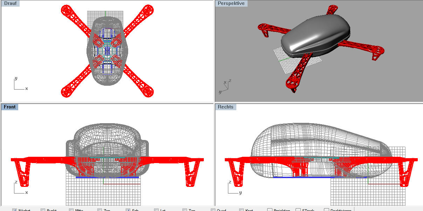Tick the Knot object snap checkbox
423x211 pixels.
coord(242,210)
